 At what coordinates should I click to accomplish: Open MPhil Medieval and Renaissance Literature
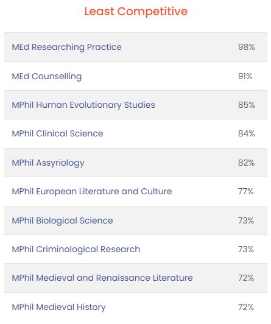point(102,278)
